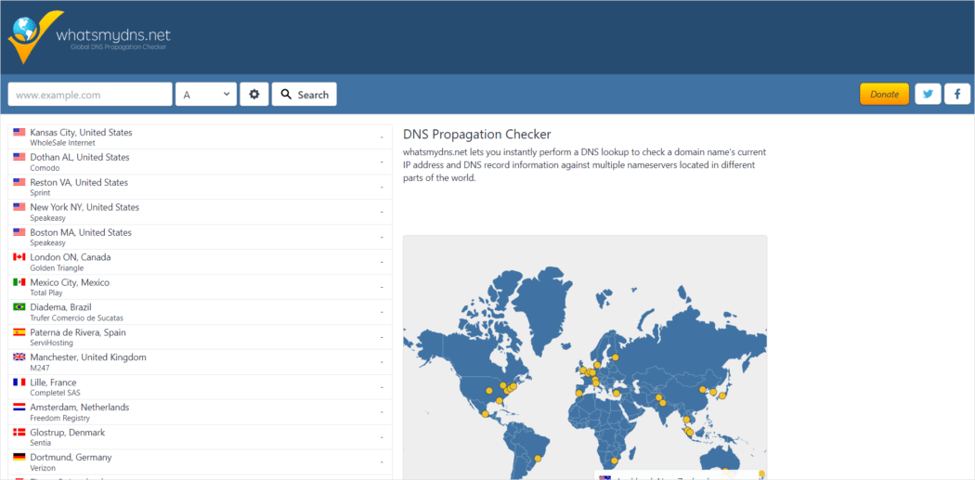975x480 pixels.
Task: Click the Canada flag beside London ON
Action: [19, 257]
